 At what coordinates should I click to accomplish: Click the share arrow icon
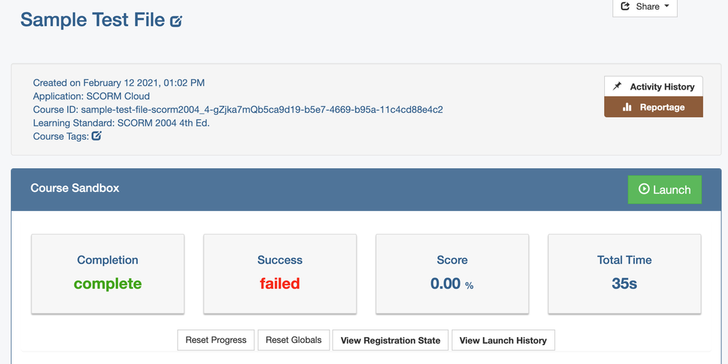tap(625, 7)
